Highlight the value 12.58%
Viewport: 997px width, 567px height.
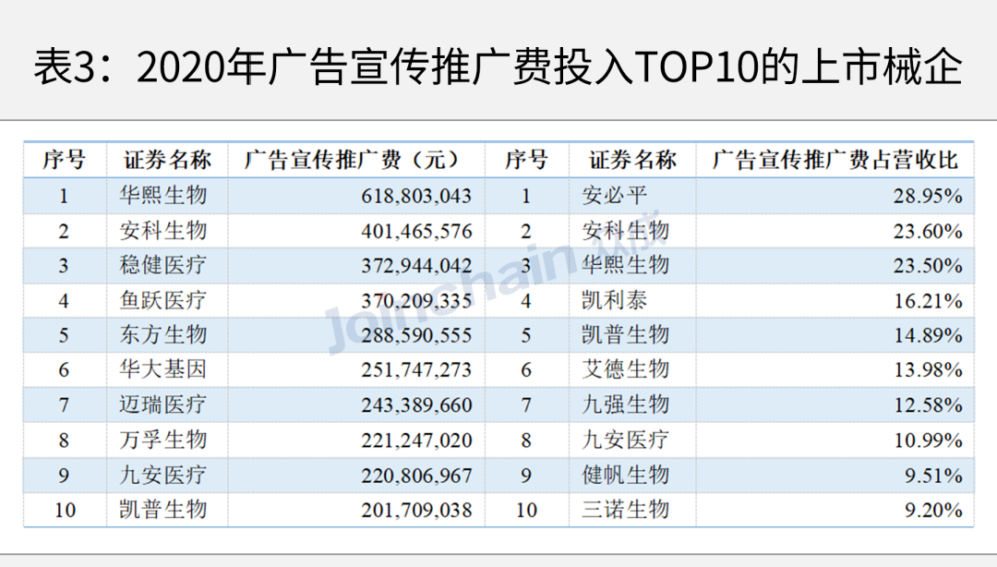click(x=928, y=405)
